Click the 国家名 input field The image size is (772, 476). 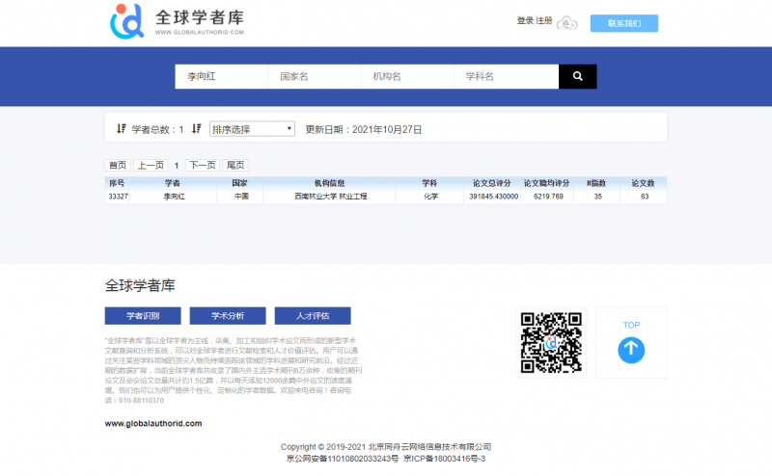[314, 76]
